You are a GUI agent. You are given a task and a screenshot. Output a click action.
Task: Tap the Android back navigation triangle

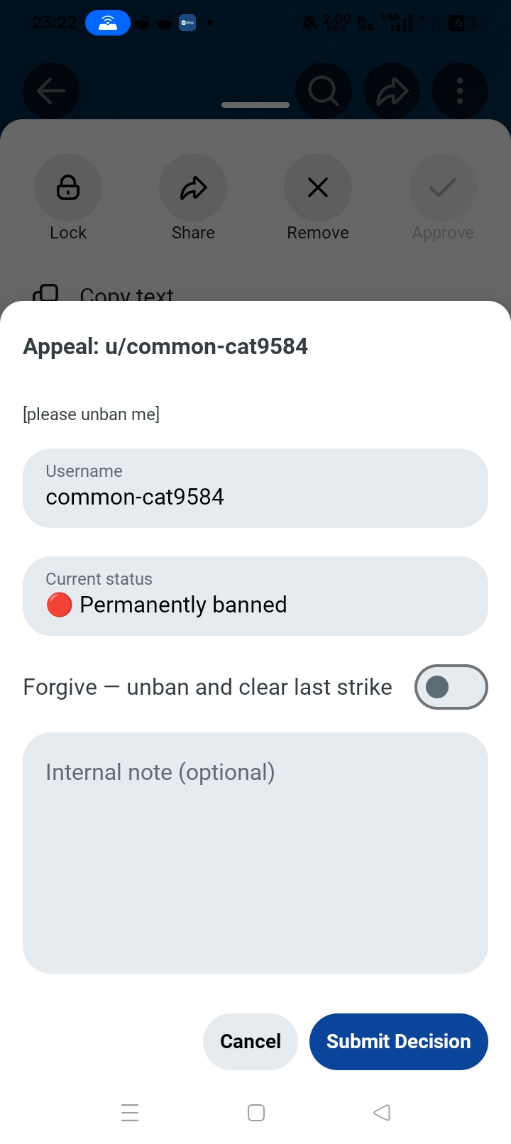tap(382, 1113)
